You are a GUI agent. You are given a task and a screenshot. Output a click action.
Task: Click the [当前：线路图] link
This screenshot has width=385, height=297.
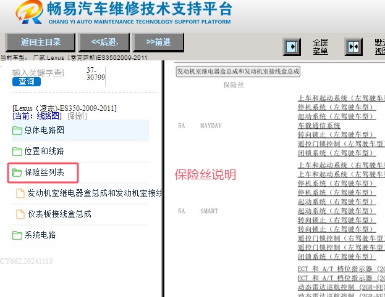pyautogui.click(x=37, y=116)
